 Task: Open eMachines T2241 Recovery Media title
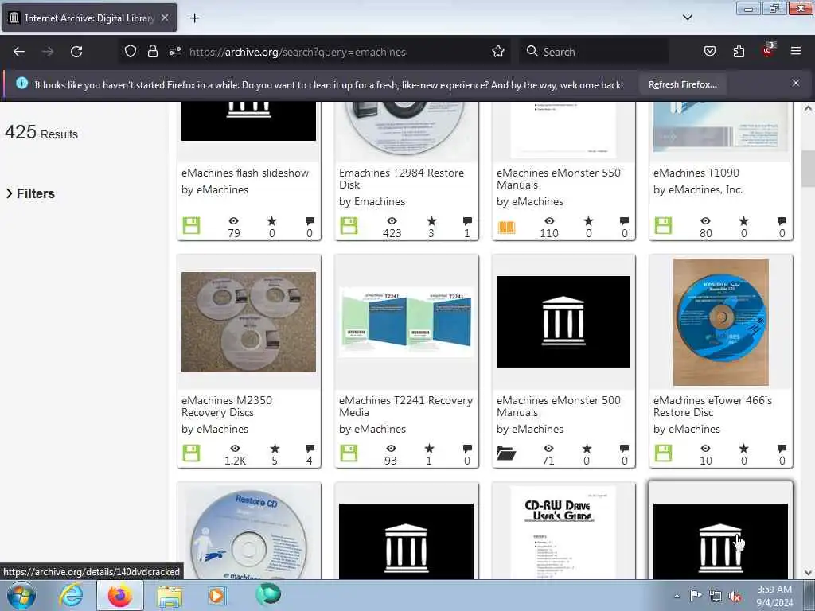(x=405, y=407)
